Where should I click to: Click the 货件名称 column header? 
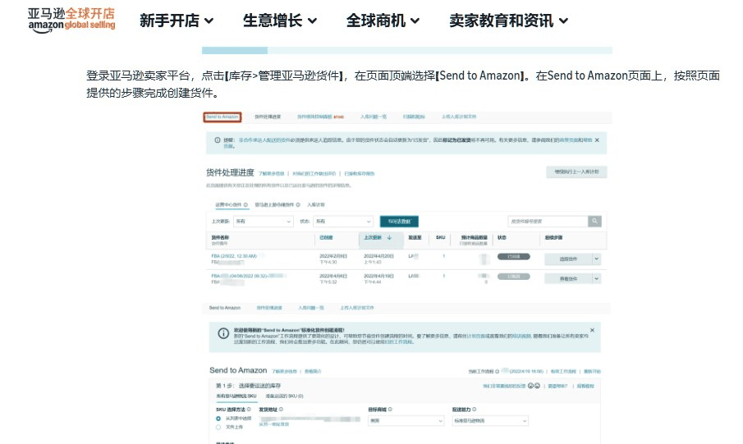click(x=220, y=237)
